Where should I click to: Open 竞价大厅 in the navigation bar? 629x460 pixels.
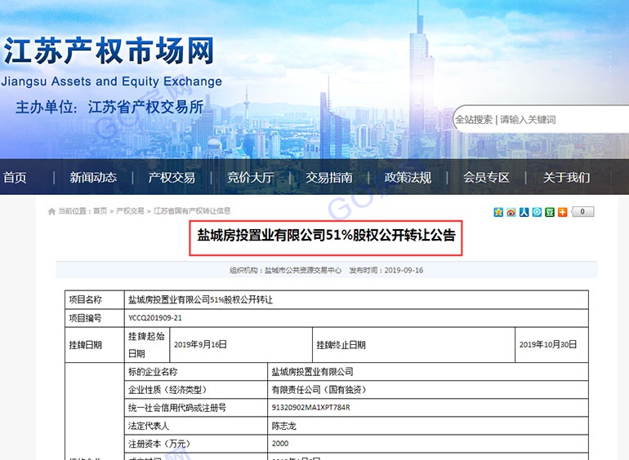tap(251, 177)
